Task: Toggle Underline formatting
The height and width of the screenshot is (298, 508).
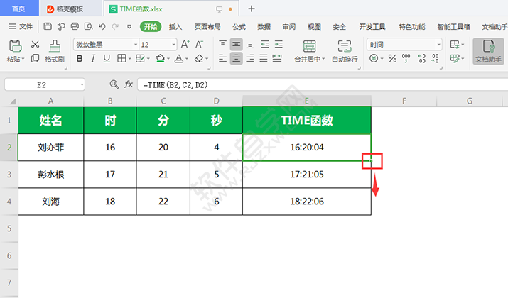Action: 107,59
